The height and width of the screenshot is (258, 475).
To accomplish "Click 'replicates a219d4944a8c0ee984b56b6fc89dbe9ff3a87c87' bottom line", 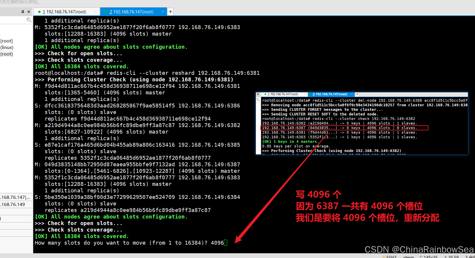I will click(x=127, y=210).
